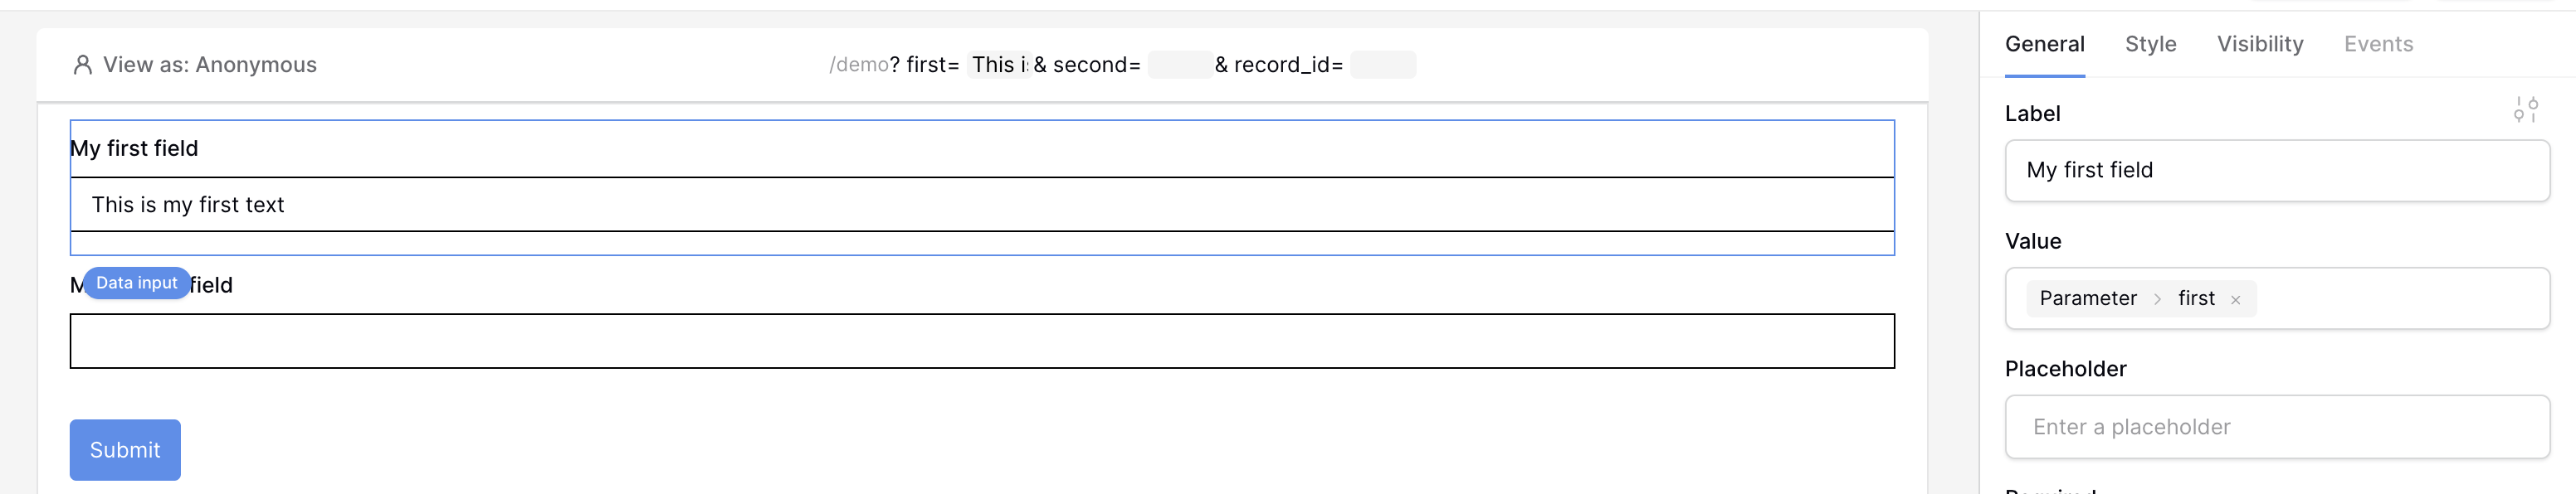
Task: Go to the Visibility tab
Action: (2259, 44)
